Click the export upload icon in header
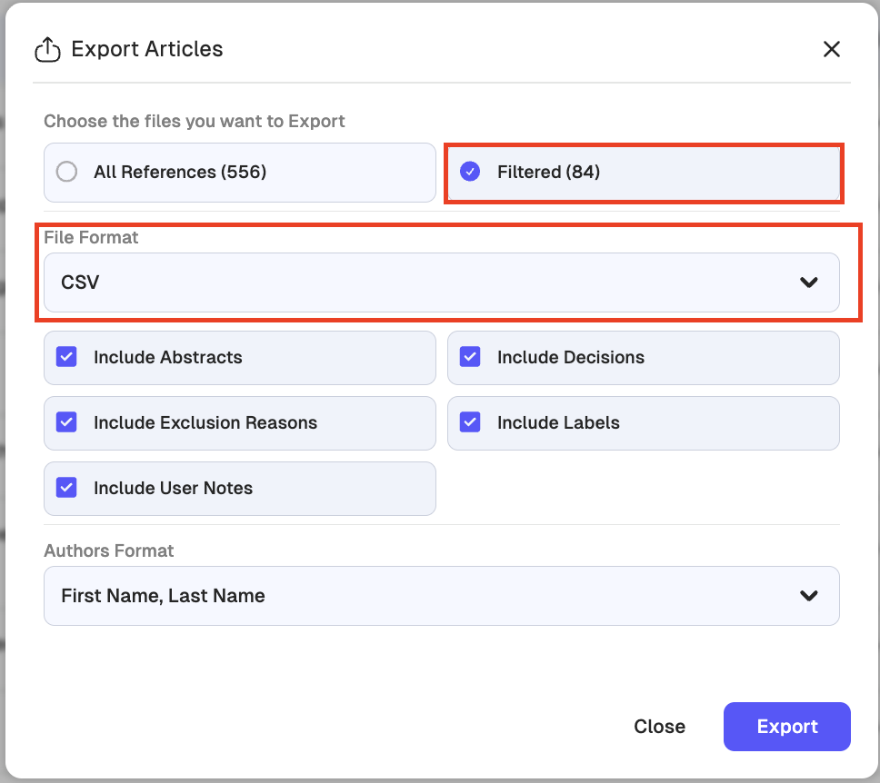The width and height of the screenshot is (880, 783). click(x=47, y=50)
